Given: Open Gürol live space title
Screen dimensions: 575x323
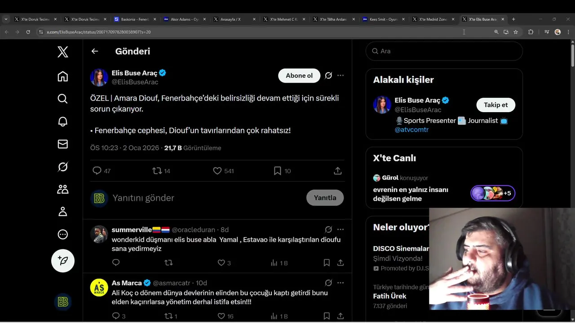Looking at the screenshot, I should click(x=411, y=194).
